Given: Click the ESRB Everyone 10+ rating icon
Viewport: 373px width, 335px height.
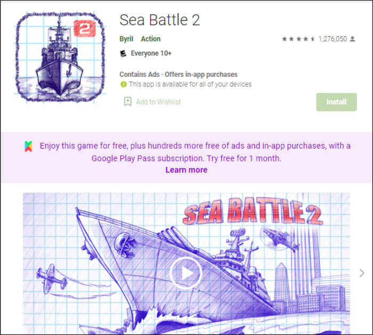Looking at the screenshot, I should click(x=123, y=53).
